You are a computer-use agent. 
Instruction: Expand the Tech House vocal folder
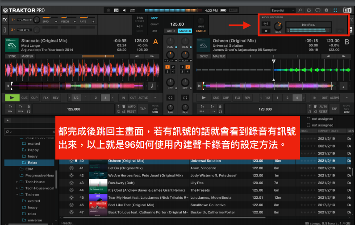[17, 188]
